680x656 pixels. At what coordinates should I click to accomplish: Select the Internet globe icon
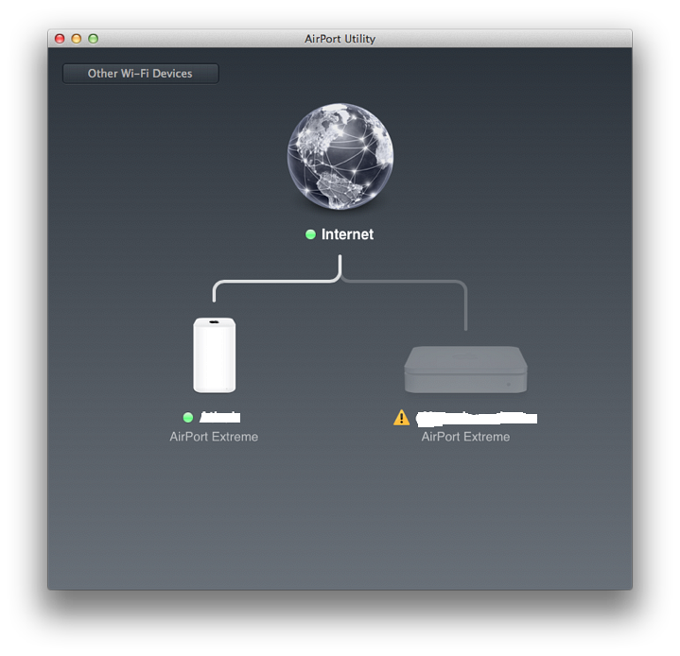[x=340, y=157]
